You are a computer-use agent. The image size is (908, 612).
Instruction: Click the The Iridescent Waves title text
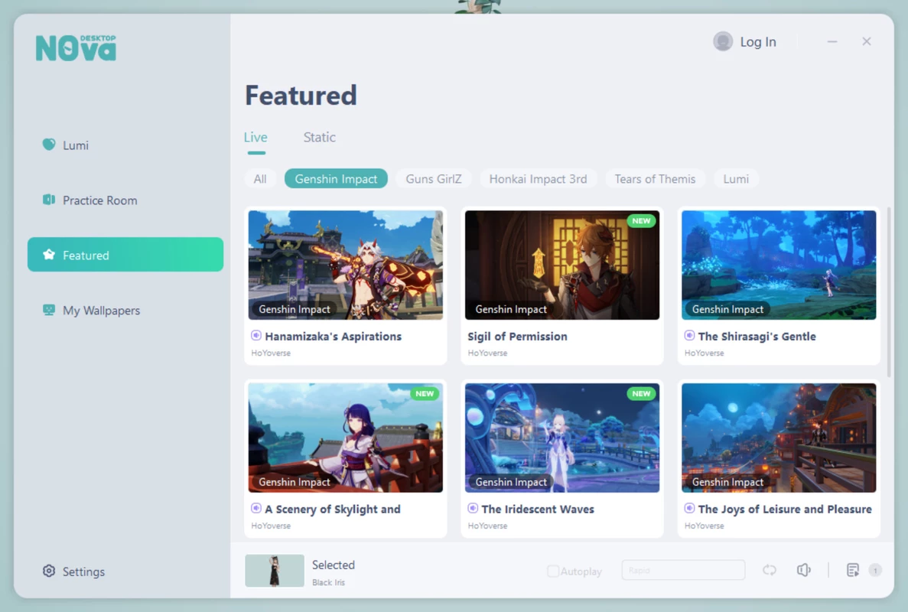[538, 509]
